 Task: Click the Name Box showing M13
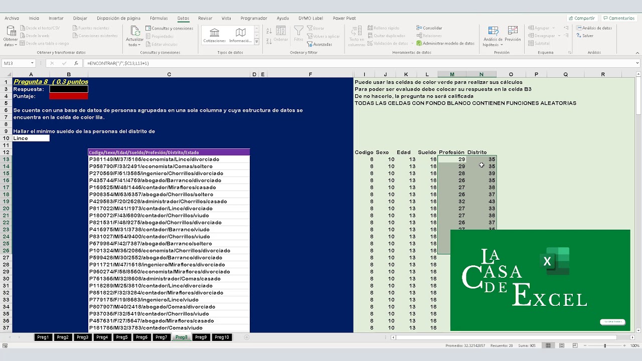click(15, 63)
